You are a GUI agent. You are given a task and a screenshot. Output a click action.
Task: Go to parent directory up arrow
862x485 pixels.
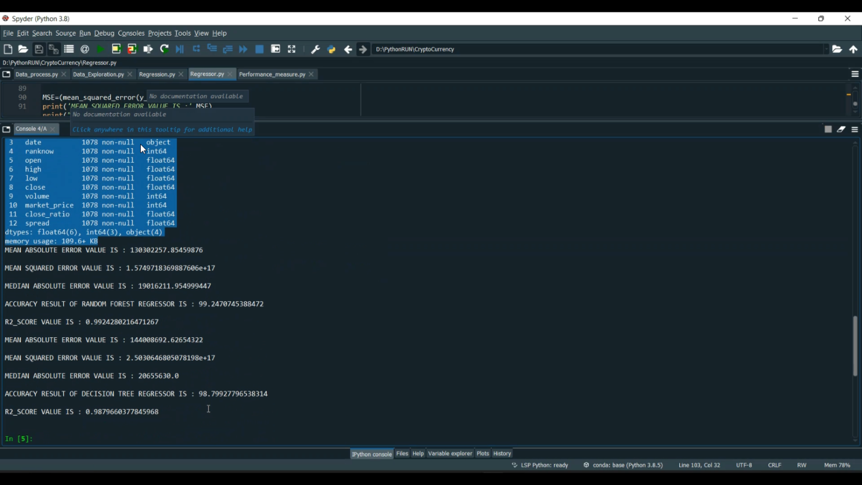[x=853, y=49]
